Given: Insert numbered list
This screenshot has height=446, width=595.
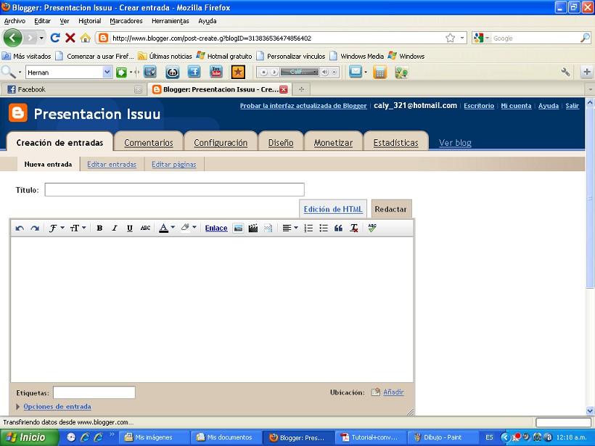Looking at the screenshot, I should coord(308,228).
